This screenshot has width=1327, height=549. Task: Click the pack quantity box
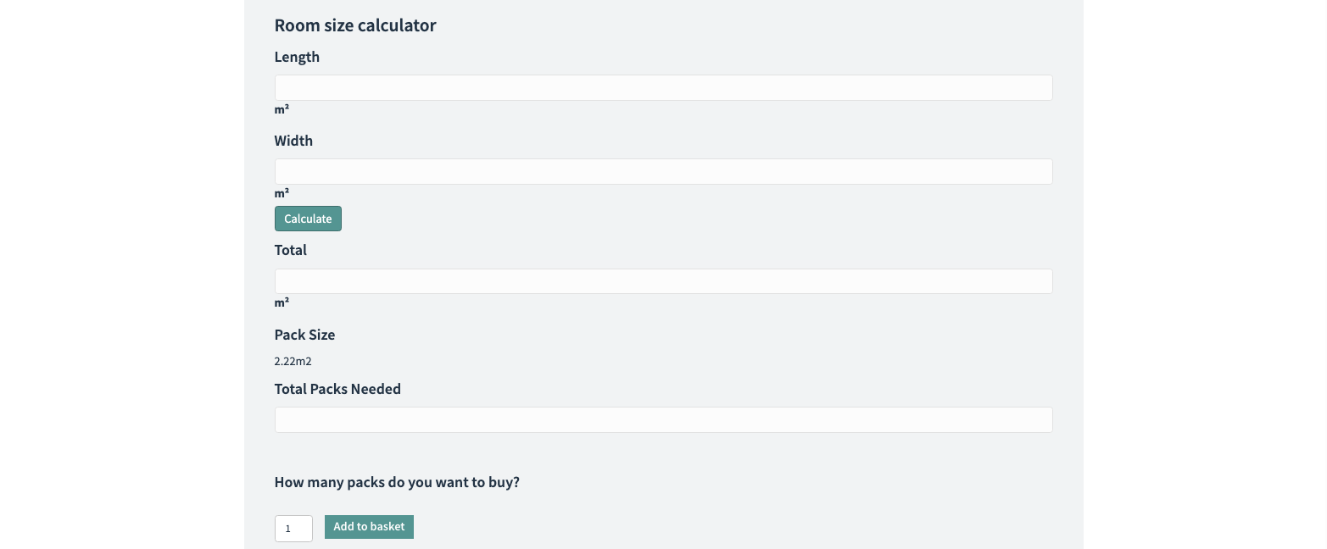293,529
